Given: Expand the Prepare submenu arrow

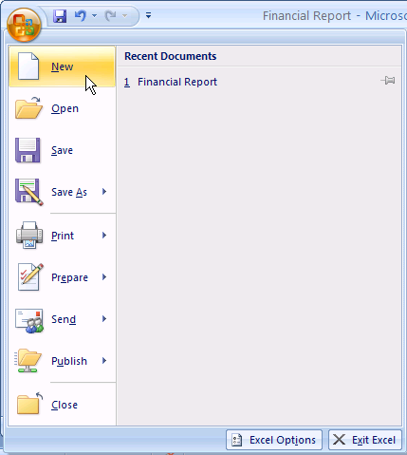Looking at the screenshot, I should point(104,277).
